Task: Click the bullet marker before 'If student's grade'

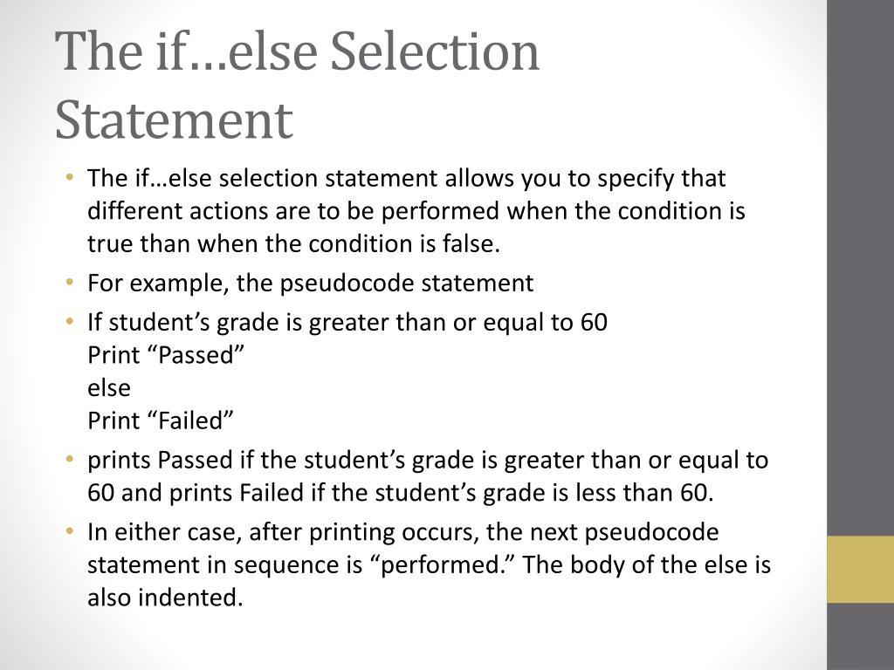Action: click(70, 321)
